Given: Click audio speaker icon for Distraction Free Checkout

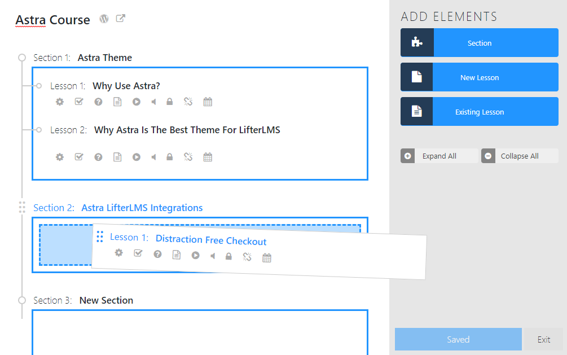Looking at the screenshot, I should coord(213,256).
